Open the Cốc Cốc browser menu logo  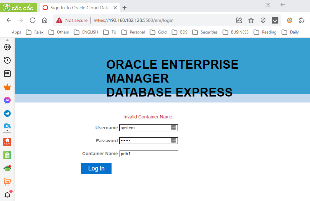coord(18,8)
